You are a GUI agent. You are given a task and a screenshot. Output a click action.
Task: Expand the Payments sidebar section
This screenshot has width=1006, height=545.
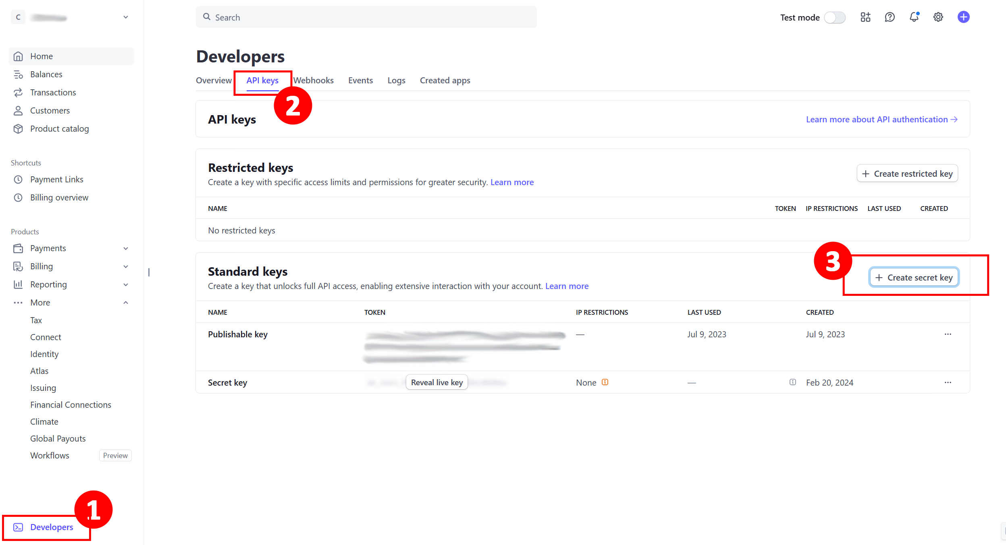126,248
